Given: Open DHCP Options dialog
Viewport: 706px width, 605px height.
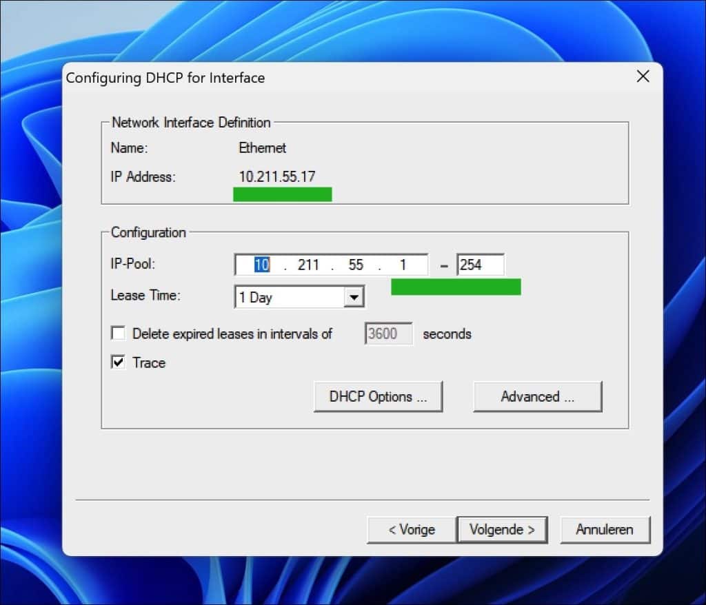Looking at the screenshot, I should point(379,397).
